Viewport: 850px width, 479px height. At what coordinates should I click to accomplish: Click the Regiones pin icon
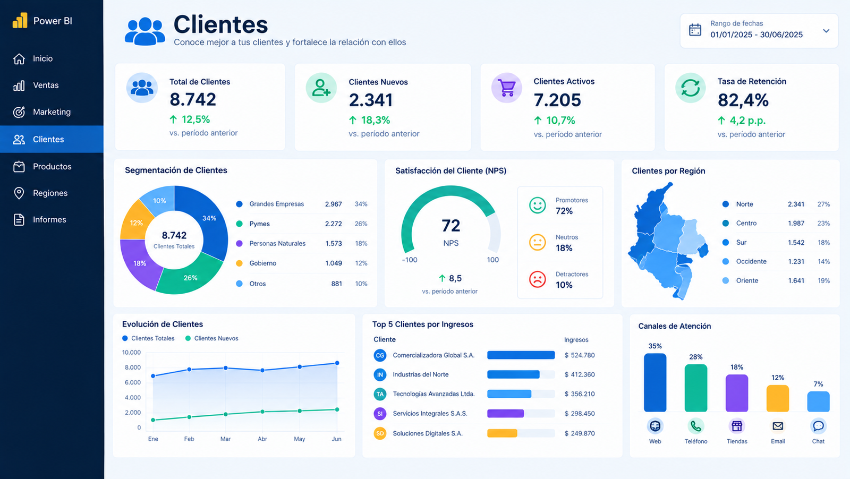click(x=19, y=193)
